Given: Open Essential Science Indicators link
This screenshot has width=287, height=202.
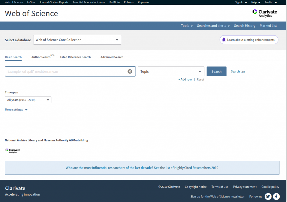Looking at the screenshot, I should click(x=89, y=2).
